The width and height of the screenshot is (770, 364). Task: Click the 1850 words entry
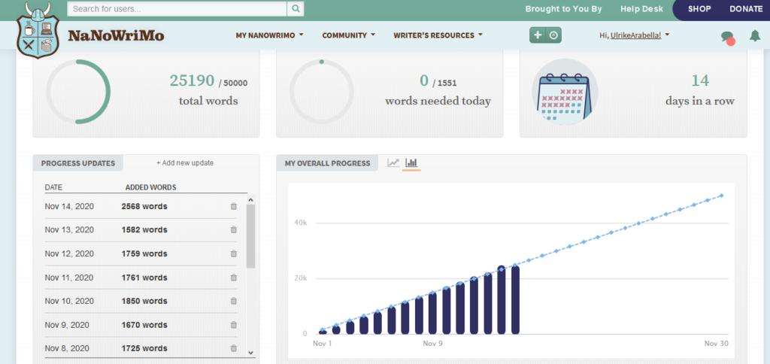point(144,301)
